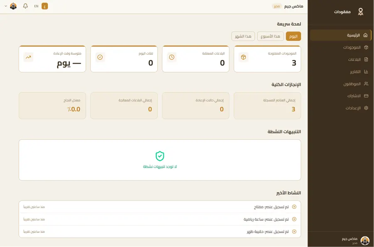Select the هذا الأسبوع period tab
Image resolution: width=374 pixels, height=247 pixels.
click(270, 36)
